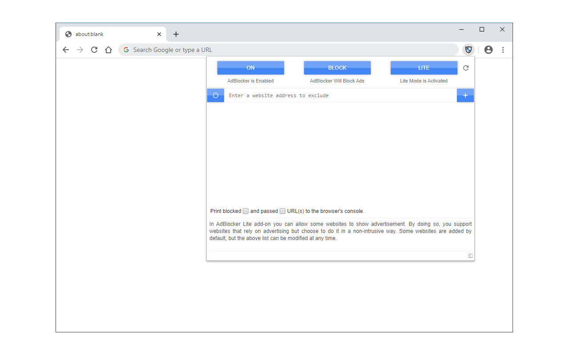The image size is (569, 355).
Task: Refresh the exclusion list in the popup
Action: point(465,67)
